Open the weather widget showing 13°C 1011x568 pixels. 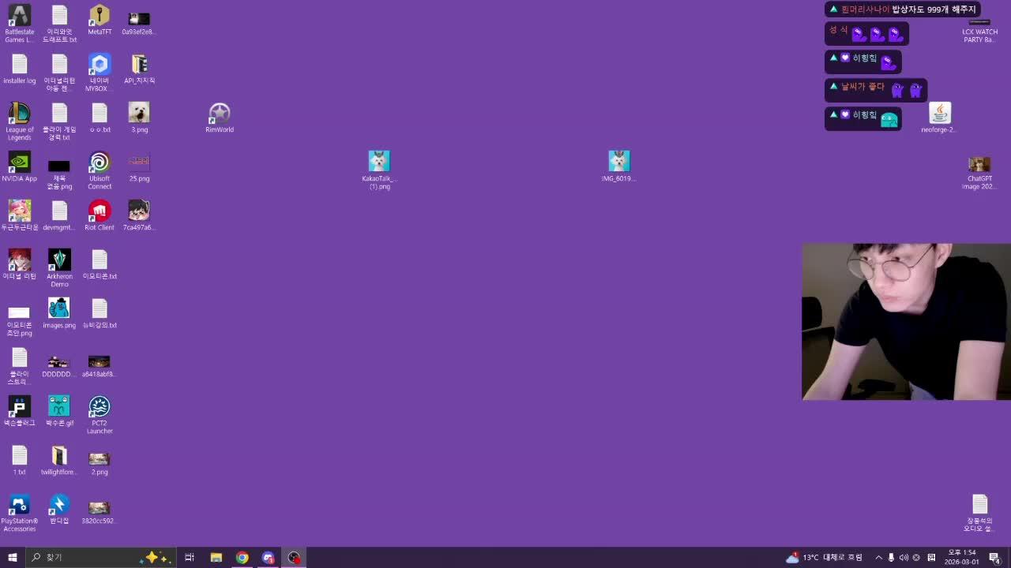point(825,558)
